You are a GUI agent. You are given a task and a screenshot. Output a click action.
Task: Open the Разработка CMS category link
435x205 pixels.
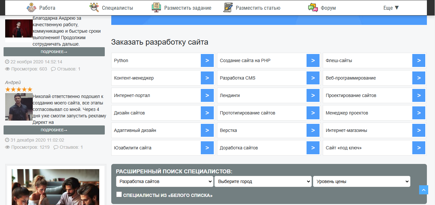click(237, 78)
